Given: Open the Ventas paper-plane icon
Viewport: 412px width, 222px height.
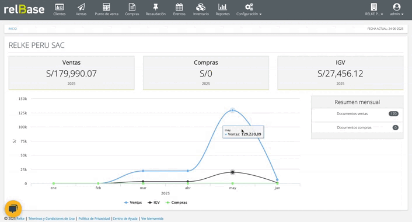Looking at the screenshot, I should pos(81,7).
